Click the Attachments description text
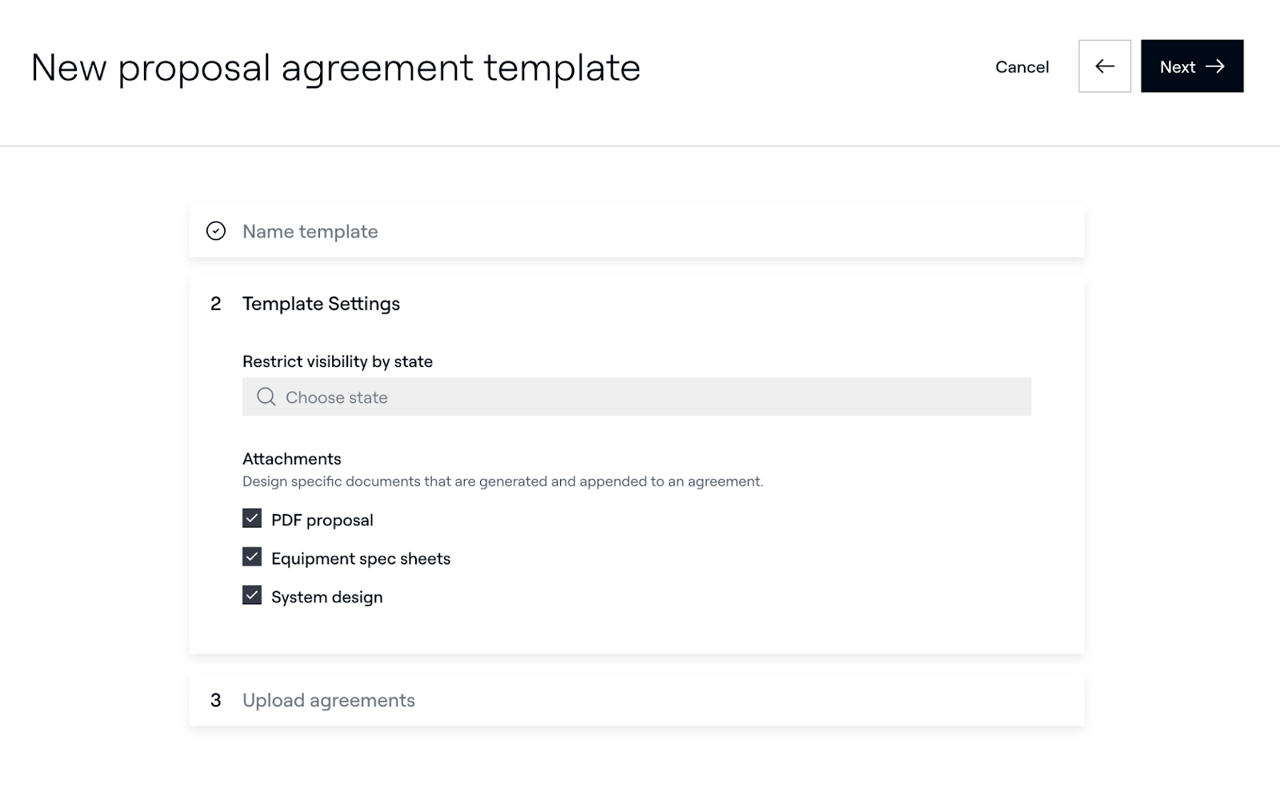Viewport: 1280px width, 793px height. 502,481
